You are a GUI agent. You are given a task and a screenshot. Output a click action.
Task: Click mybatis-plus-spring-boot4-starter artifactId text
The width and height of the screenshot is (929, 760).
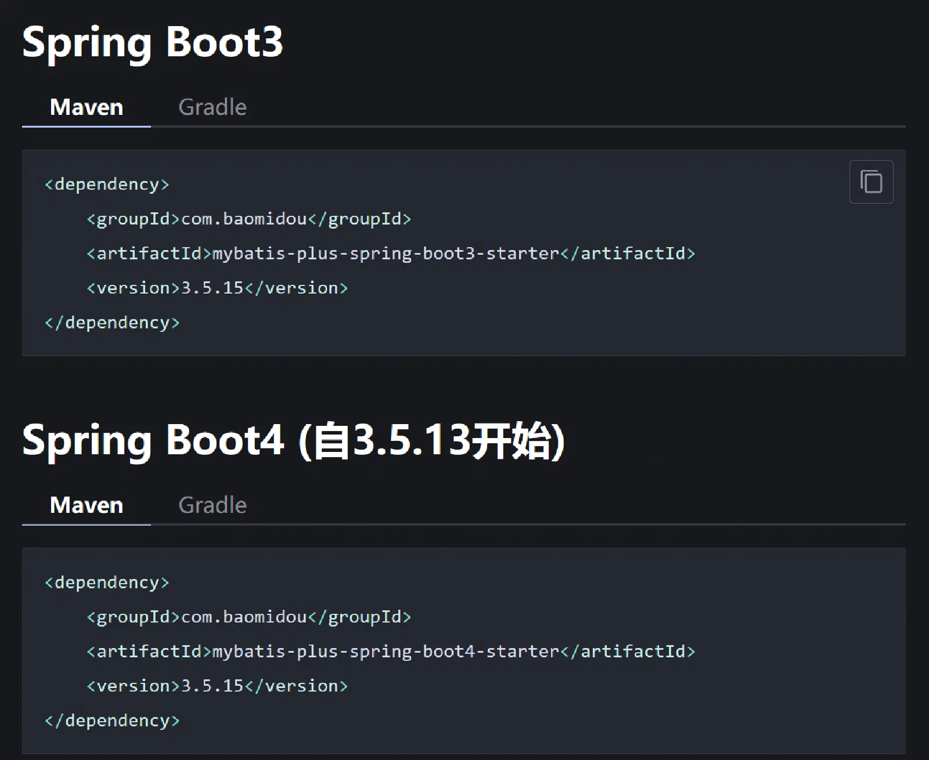click(x=386, y=652)
